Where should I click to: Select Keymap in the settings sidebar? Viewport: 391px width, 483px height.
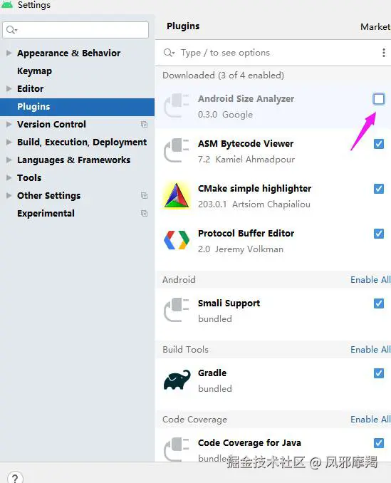[34, 71]
